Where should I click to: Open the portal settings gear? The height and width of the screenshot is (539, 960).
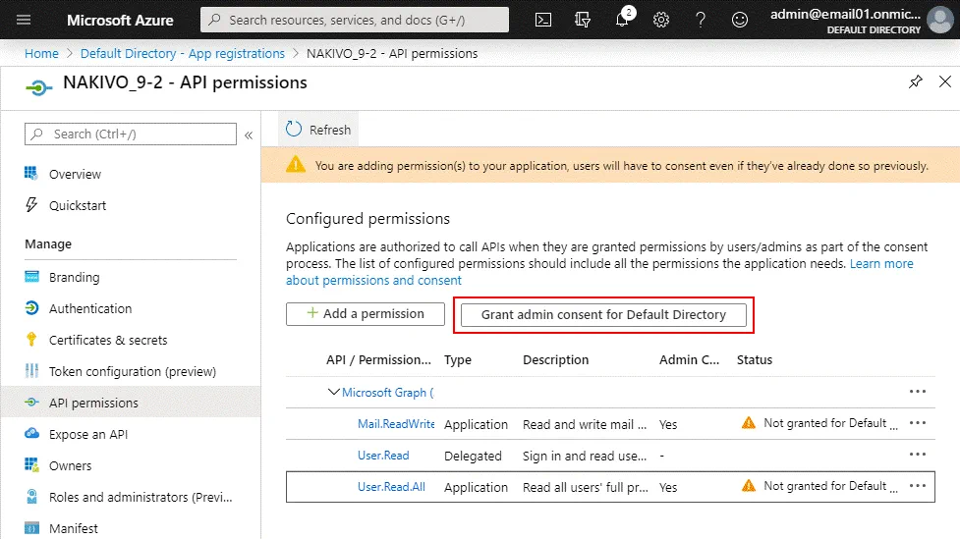coord(661,20)
